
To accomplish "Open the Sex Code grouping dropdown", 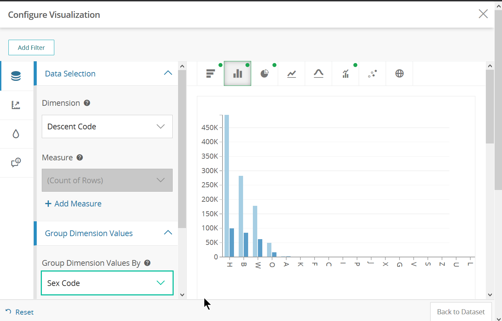I will [x=107, y=283].
